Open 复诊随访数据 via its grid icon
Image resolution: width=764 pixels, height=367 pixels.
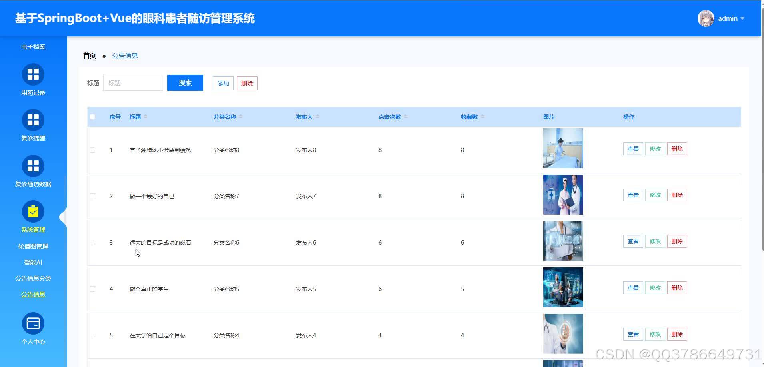click(x=33, y=166)
